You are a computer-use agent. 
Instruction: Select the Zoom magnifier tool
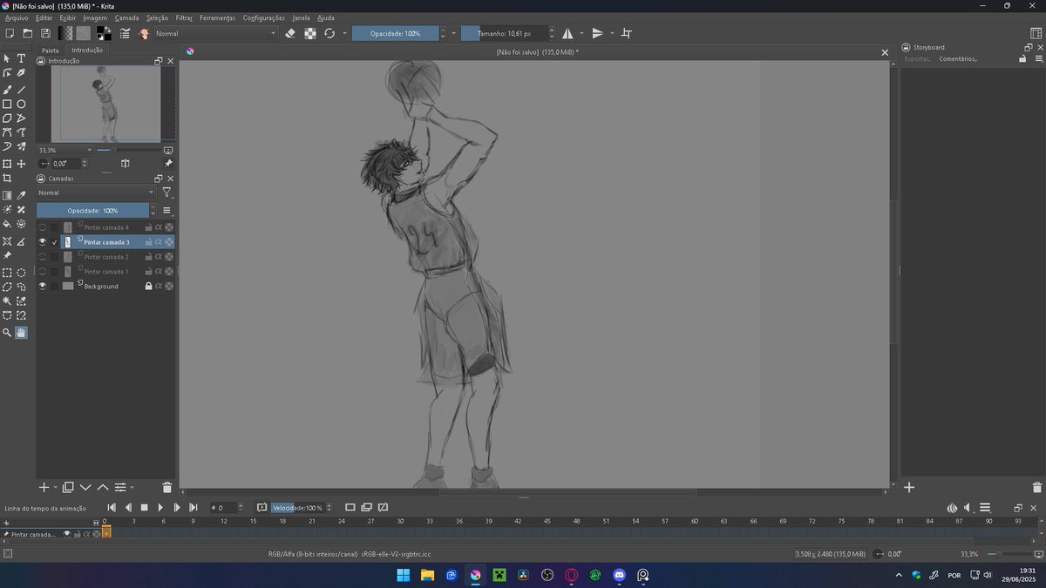tap(7, 333)
